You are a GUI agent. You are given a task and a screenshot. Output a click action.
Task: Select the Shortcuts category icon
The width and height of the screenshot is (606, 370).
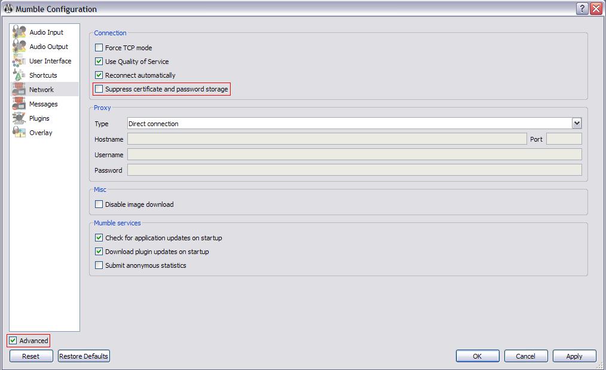click(x=19, y=75)
